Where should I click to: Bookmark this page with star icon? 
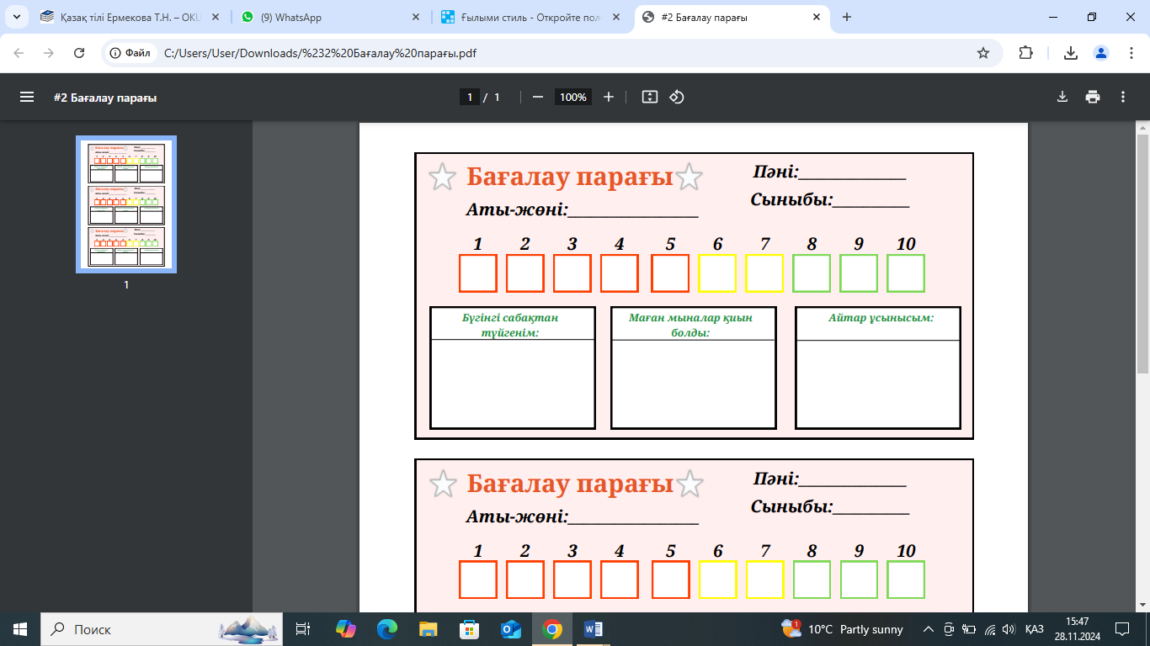coord(983,53)
